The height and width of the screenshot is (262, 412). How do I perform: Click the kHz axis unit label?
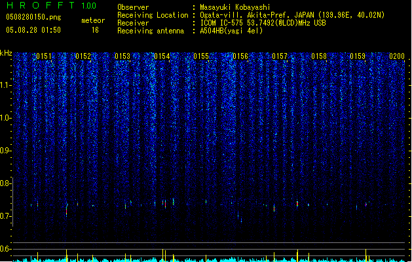tap(6, 53)
